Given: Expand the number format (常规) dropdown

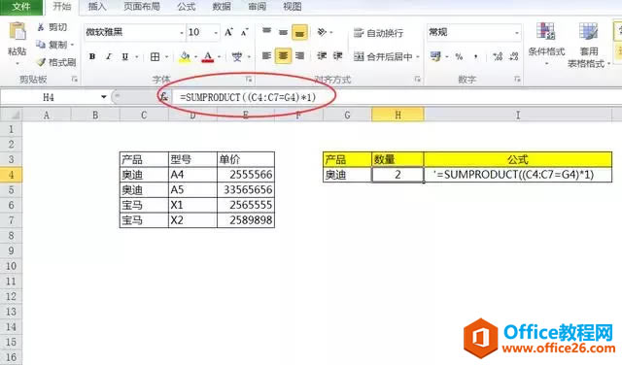Looking at the screenshot, I should point(516,32).
